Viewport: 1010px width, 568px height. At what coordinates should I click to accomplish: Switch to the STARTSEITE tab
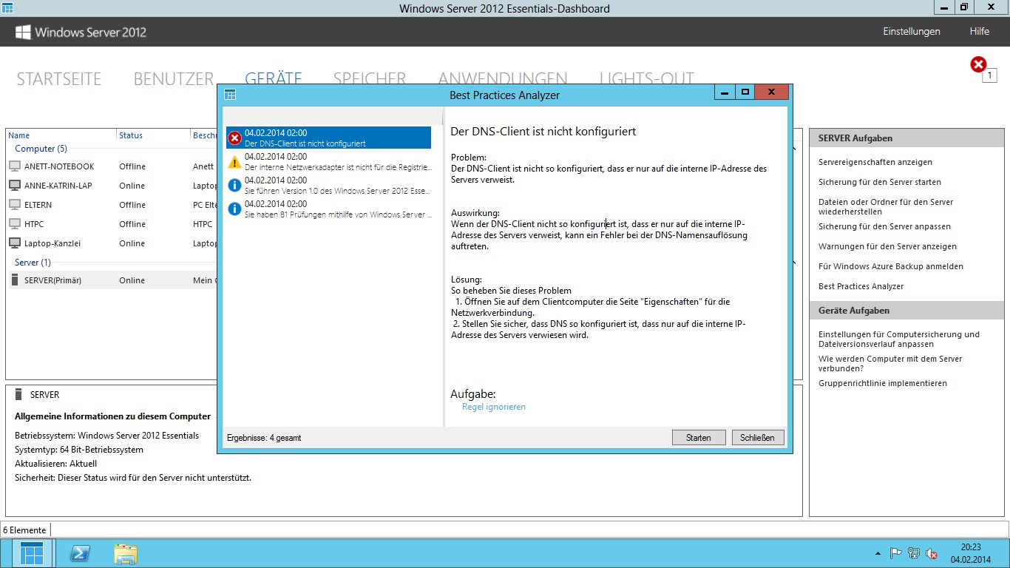click(x=59, y=79)
